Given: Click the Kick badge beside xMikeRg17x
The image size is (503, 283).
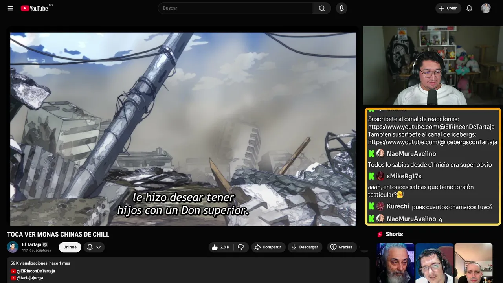Looking at the screenshot, I should point(371,176).
